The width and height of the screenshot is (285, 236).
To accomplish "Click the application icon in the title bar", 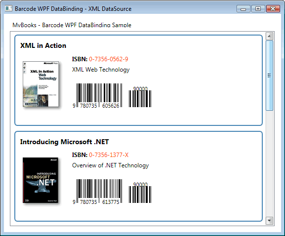I will click(x=8, y=8).
